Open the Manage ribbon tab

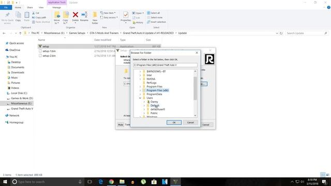point(56,7)
